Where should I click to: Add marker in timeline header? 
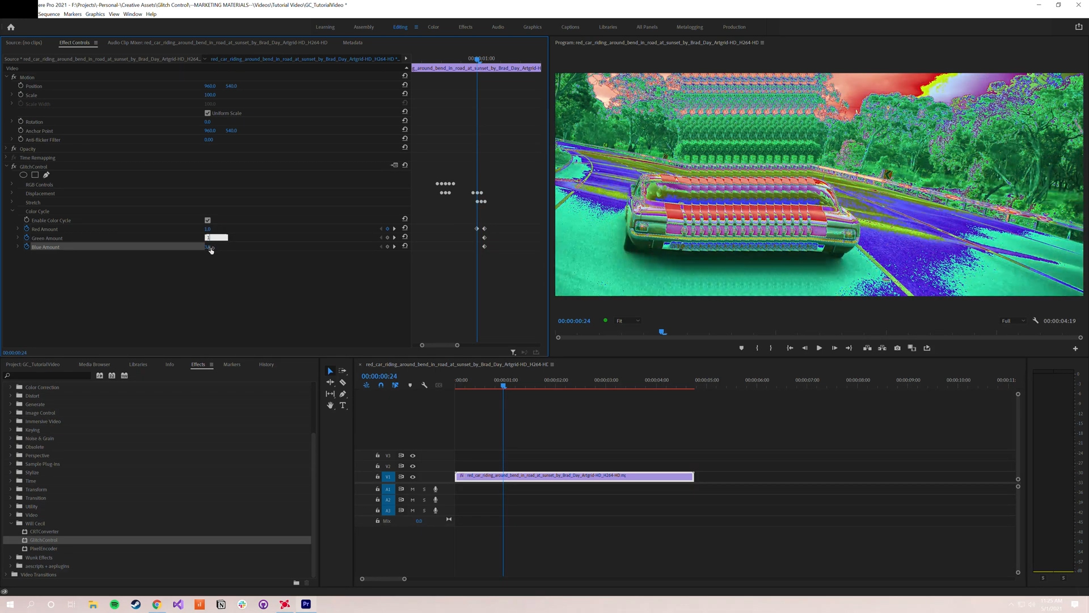coord(410,385)
